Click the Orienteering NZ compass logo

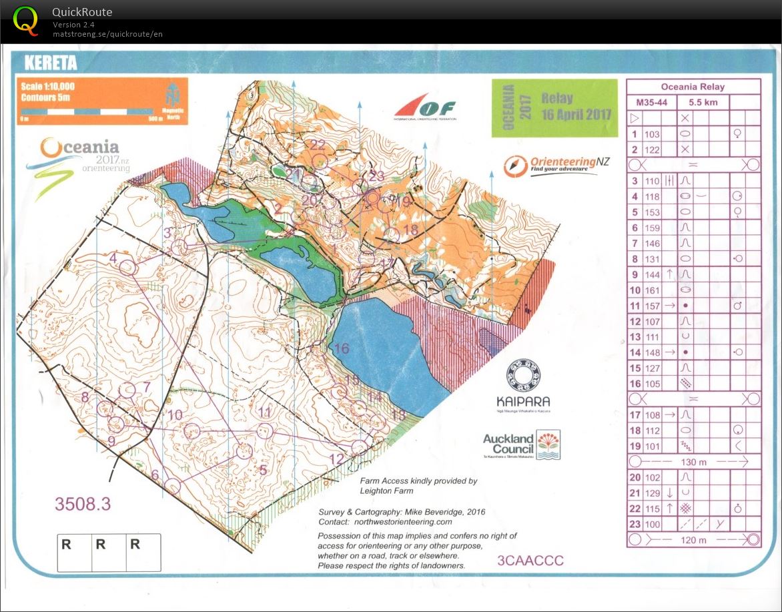(x=515, y=165)
